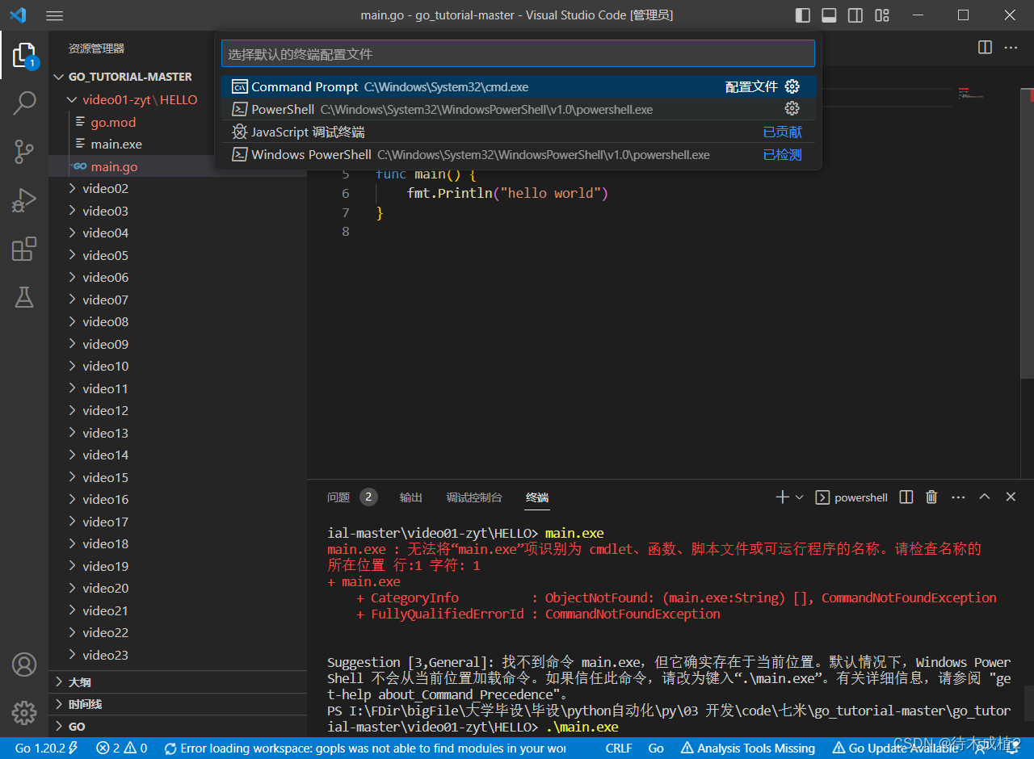Create a new terminal with plus icon
This screenshot has width=1034, height=759.
pos(782,497)
